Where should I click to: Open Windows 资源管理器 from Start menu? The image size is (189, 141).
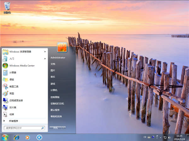pos(24,52)
